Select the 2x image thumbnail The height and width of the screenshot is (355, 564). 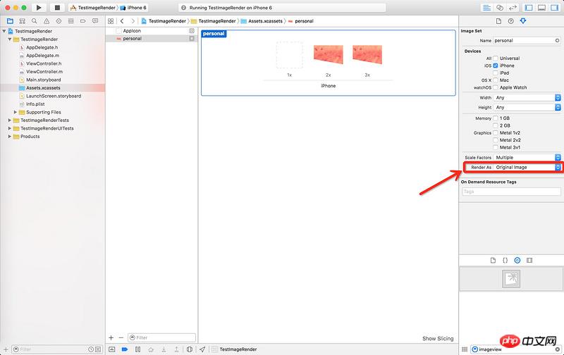(328, 55)
